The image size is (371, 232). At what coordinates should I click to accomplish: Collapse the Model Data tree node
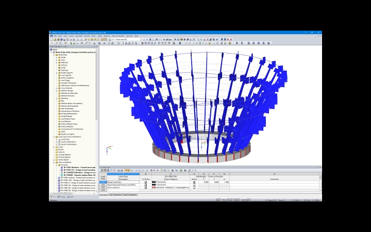(x=54, y=55)
